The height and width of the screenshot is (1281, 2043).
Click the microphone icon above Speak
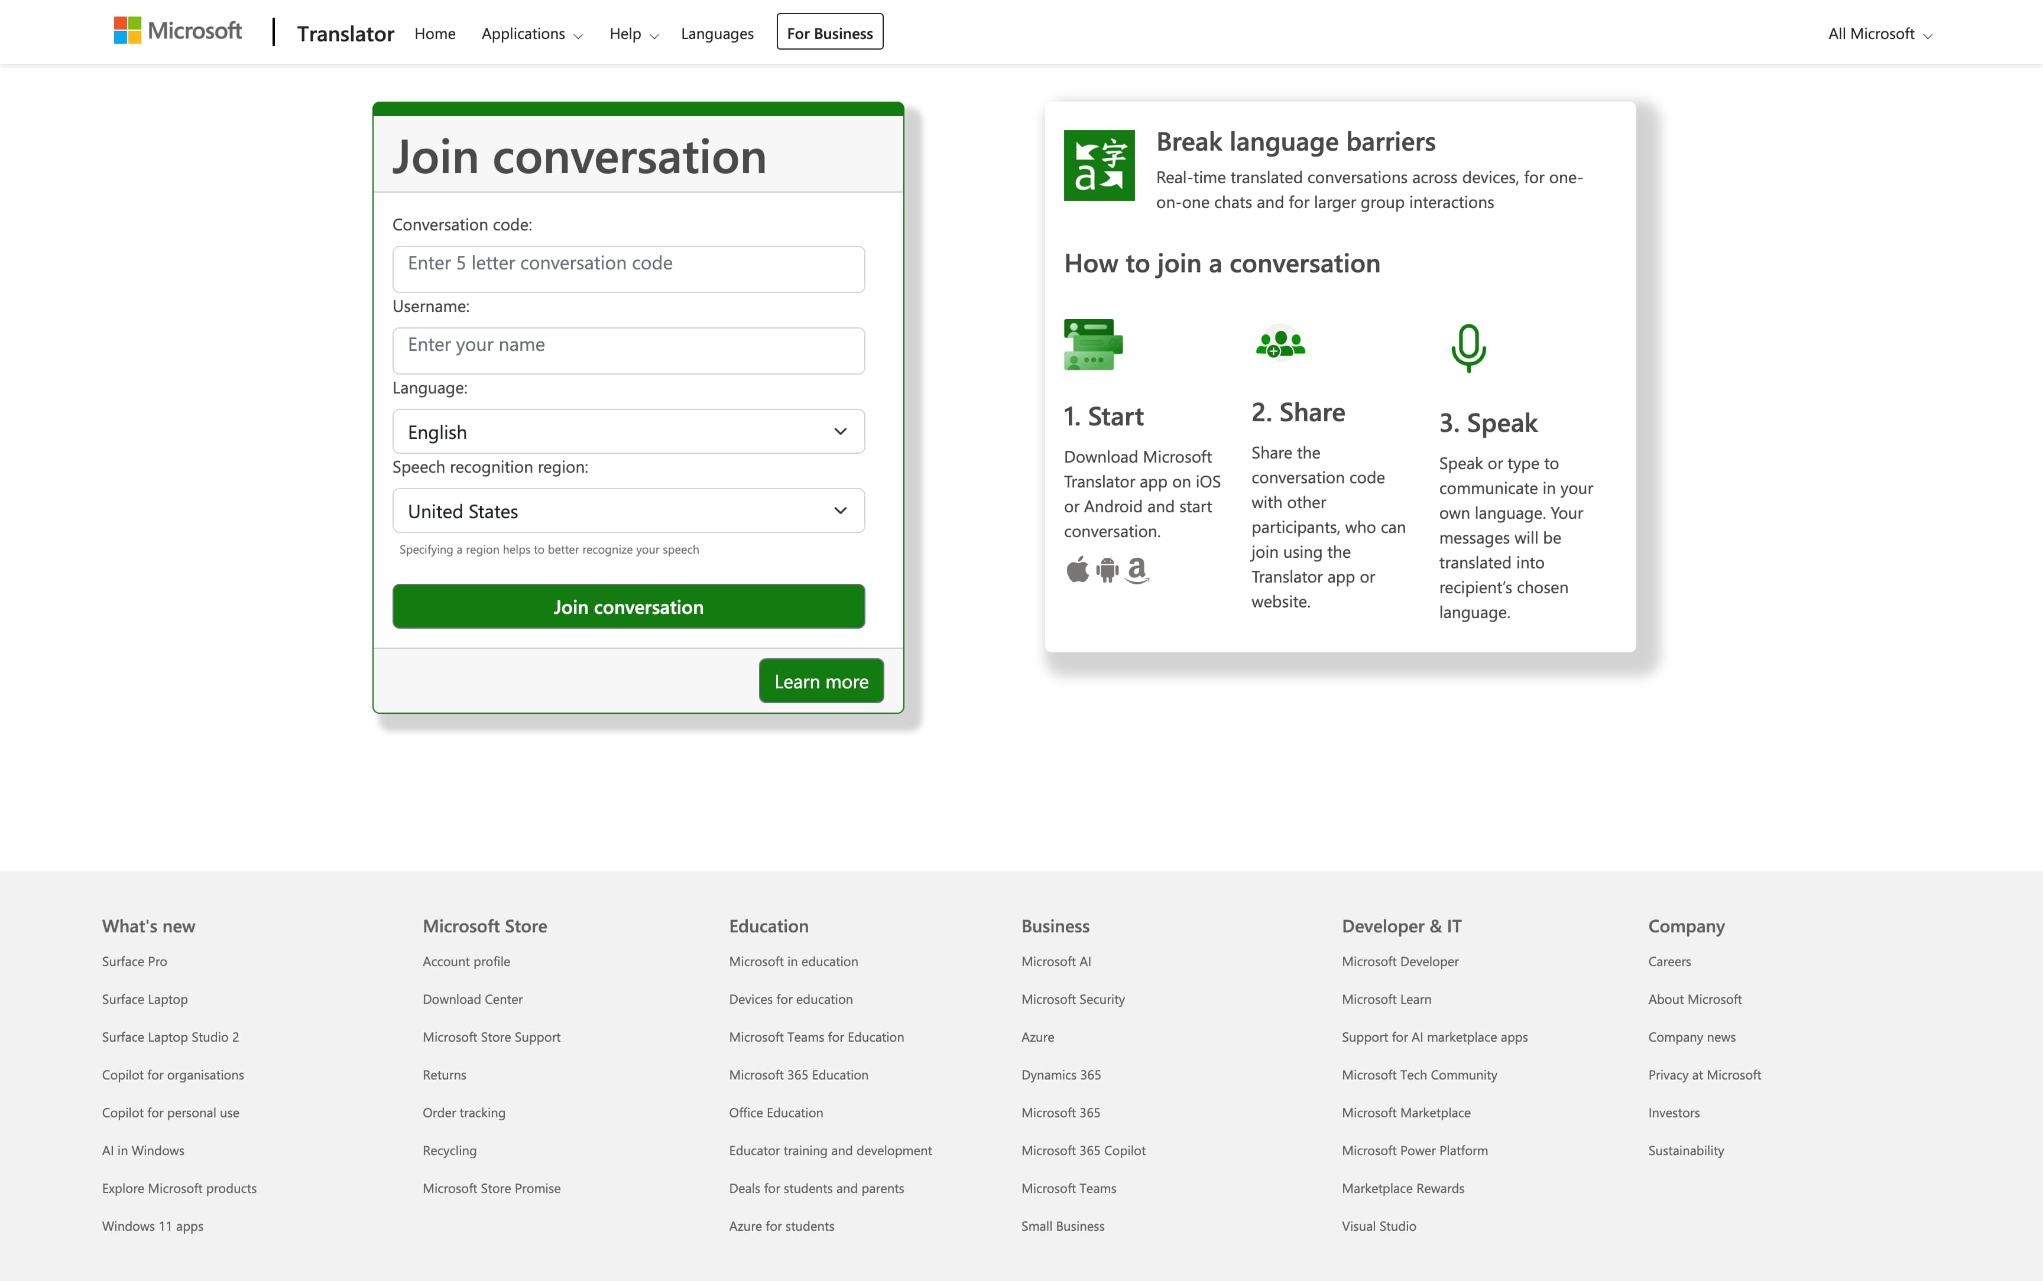click(x=1468, y=347)
